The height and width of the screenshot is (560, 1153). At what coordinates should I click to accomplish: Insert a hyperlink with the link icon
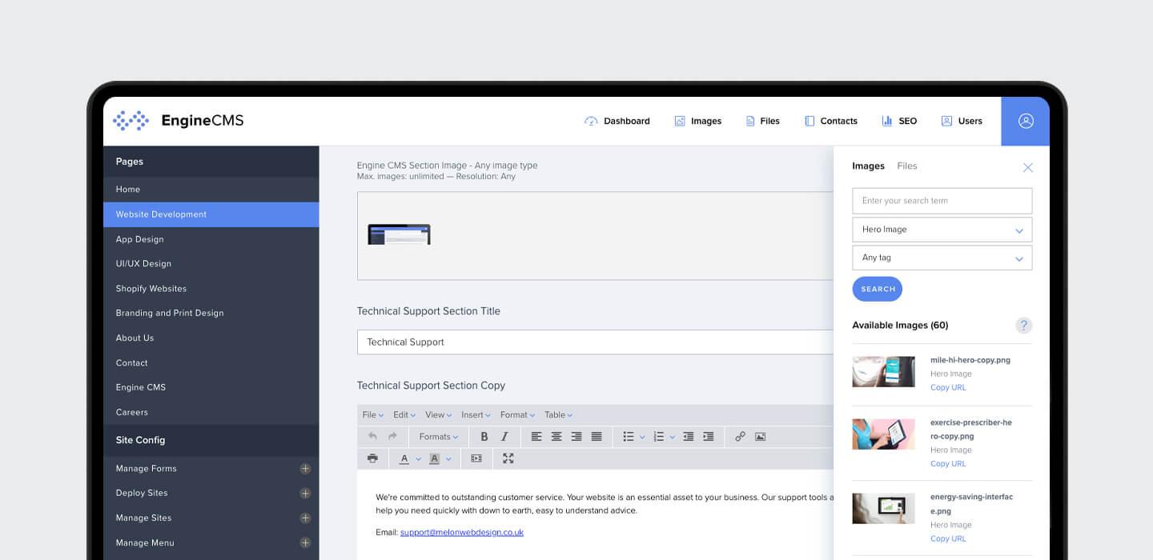(740, 437)
